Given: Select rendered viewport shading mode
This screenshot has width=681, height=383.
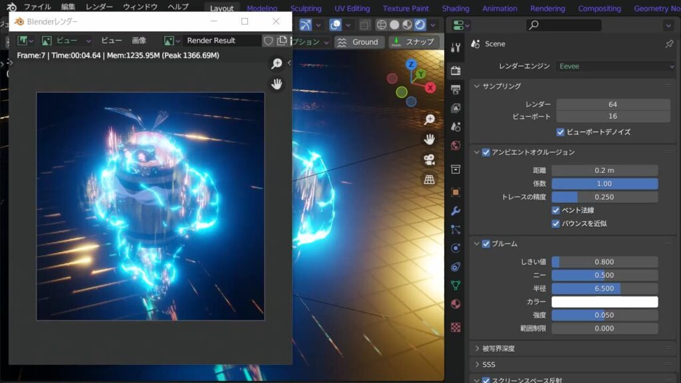Looking at the screenshot, I should (420, 25).
